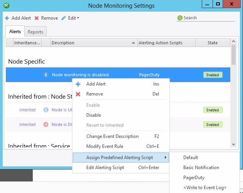Screen dimensions: 243x193
Task: Maximize the Node Monitoring Settings window
Action: (x=218, y=4)
